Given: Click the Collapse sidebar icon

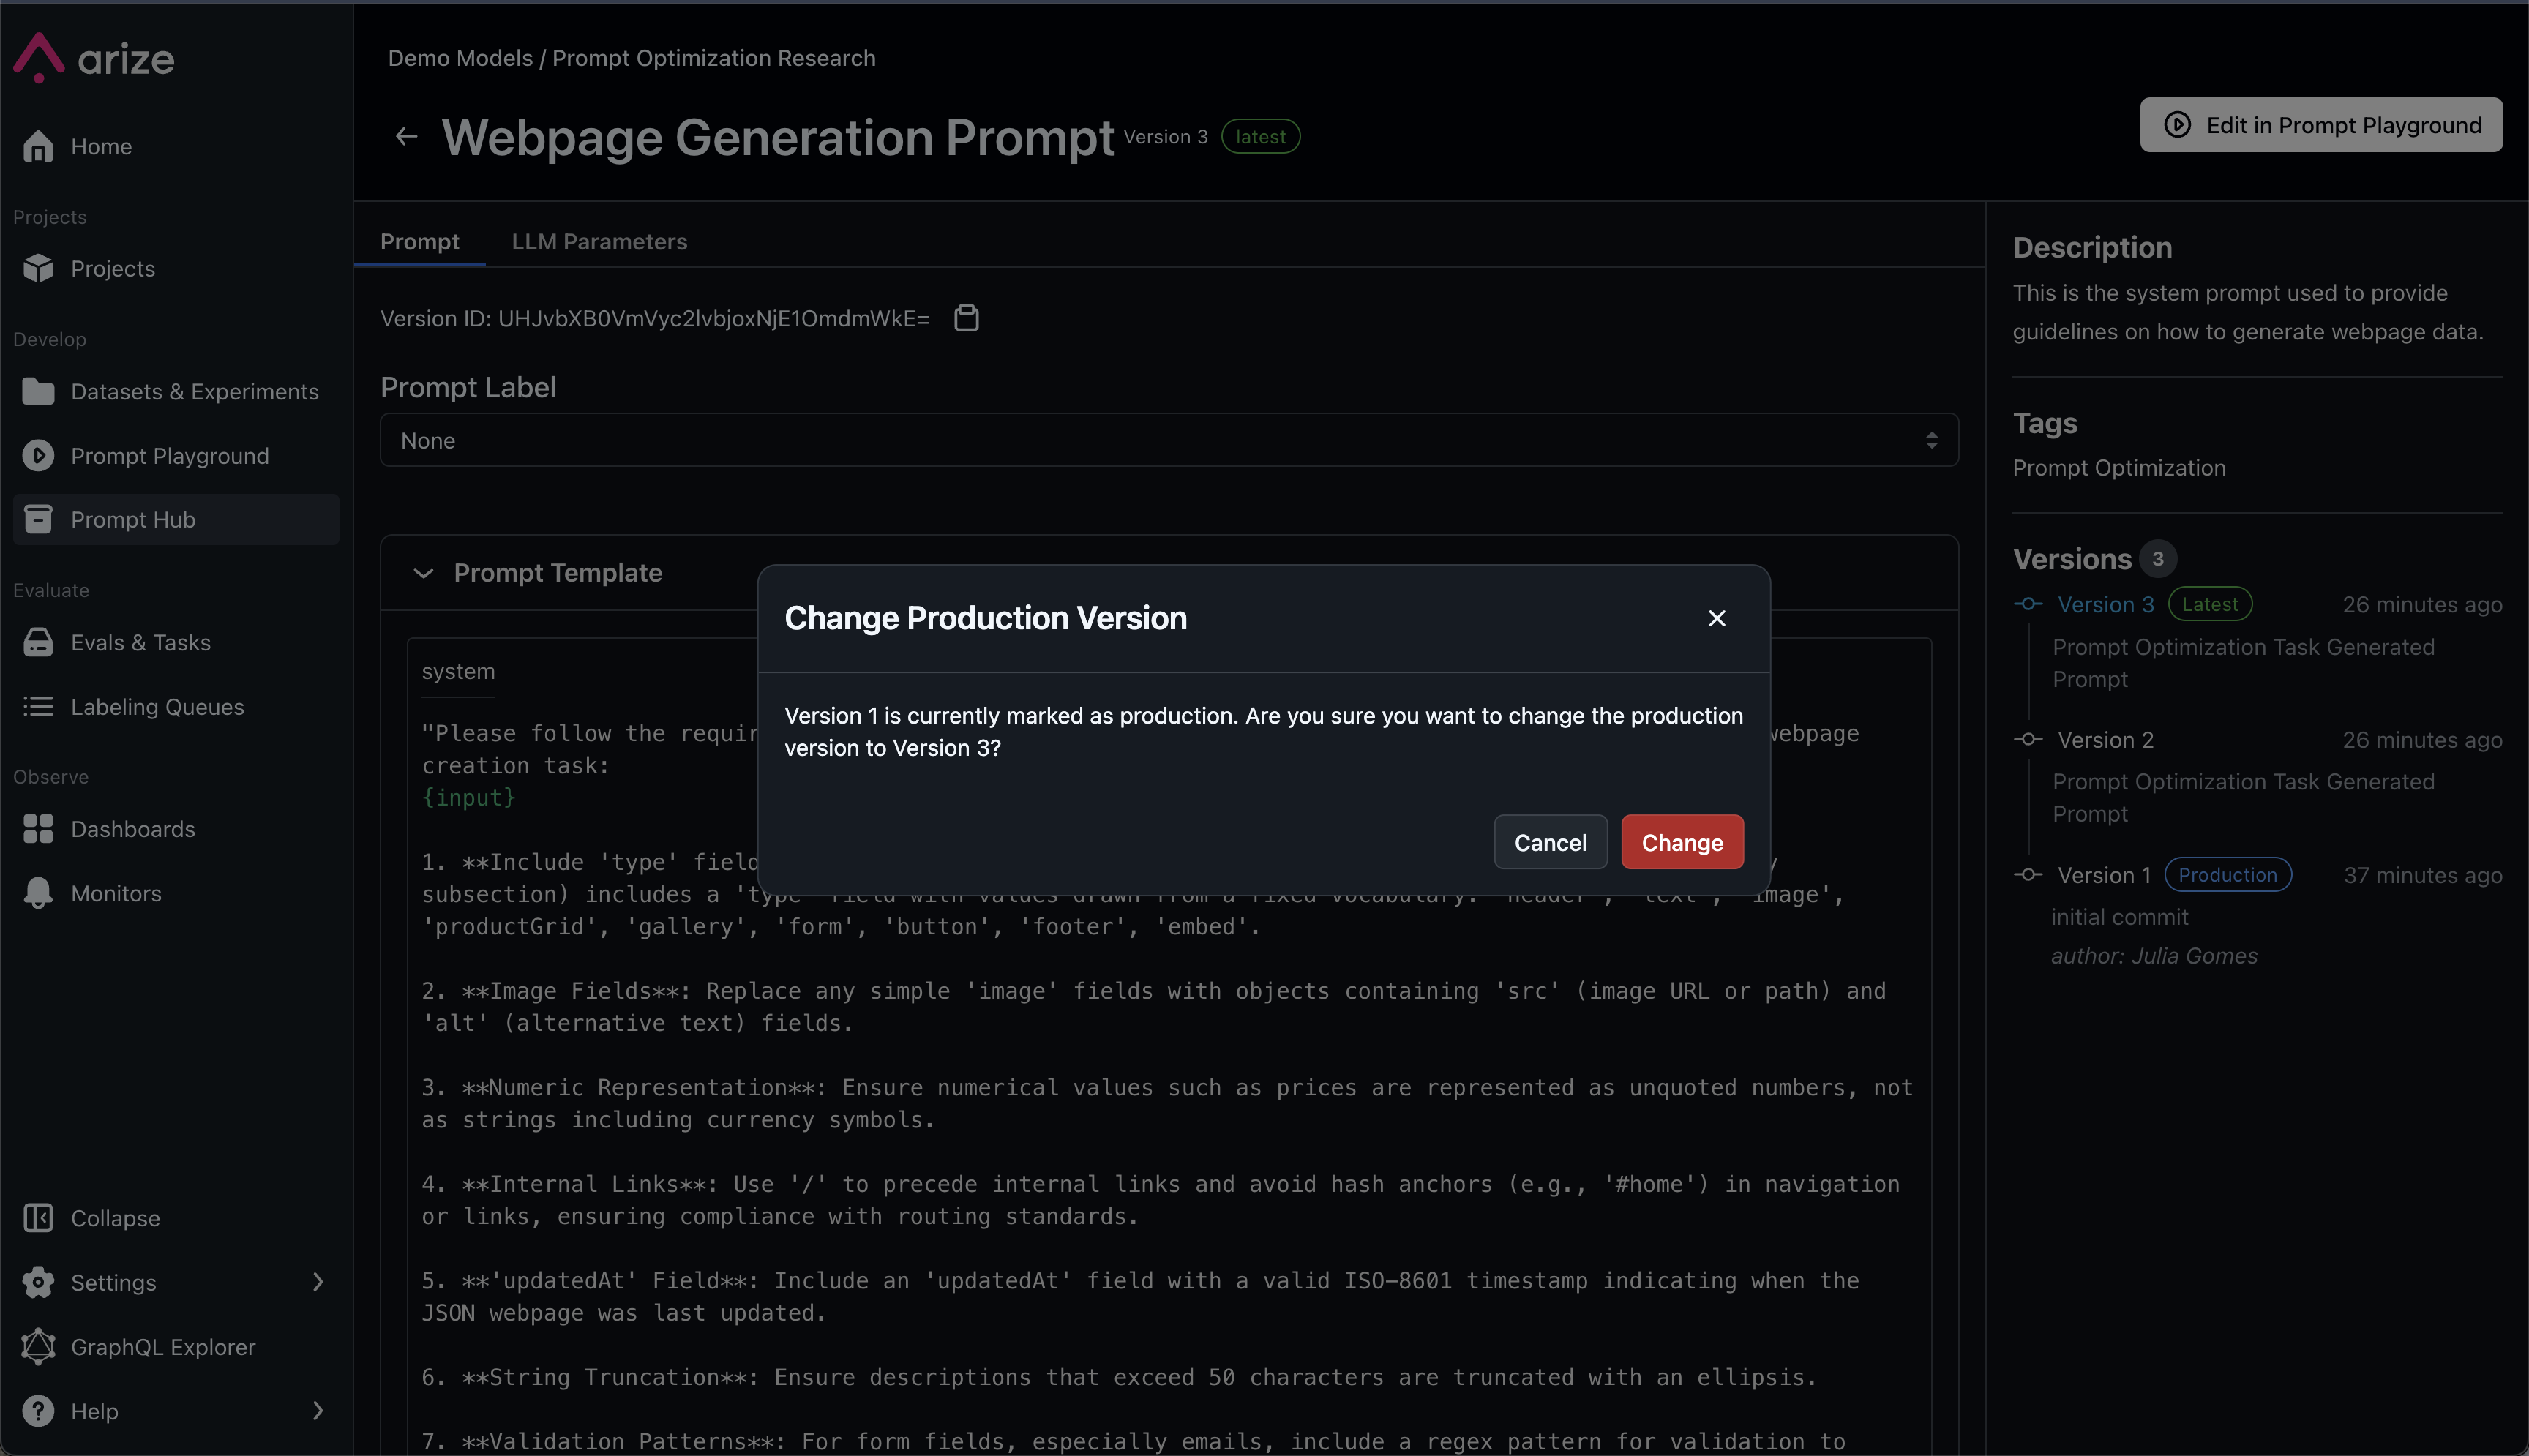Looking at the screenshot, I should tap(38, 1218).
